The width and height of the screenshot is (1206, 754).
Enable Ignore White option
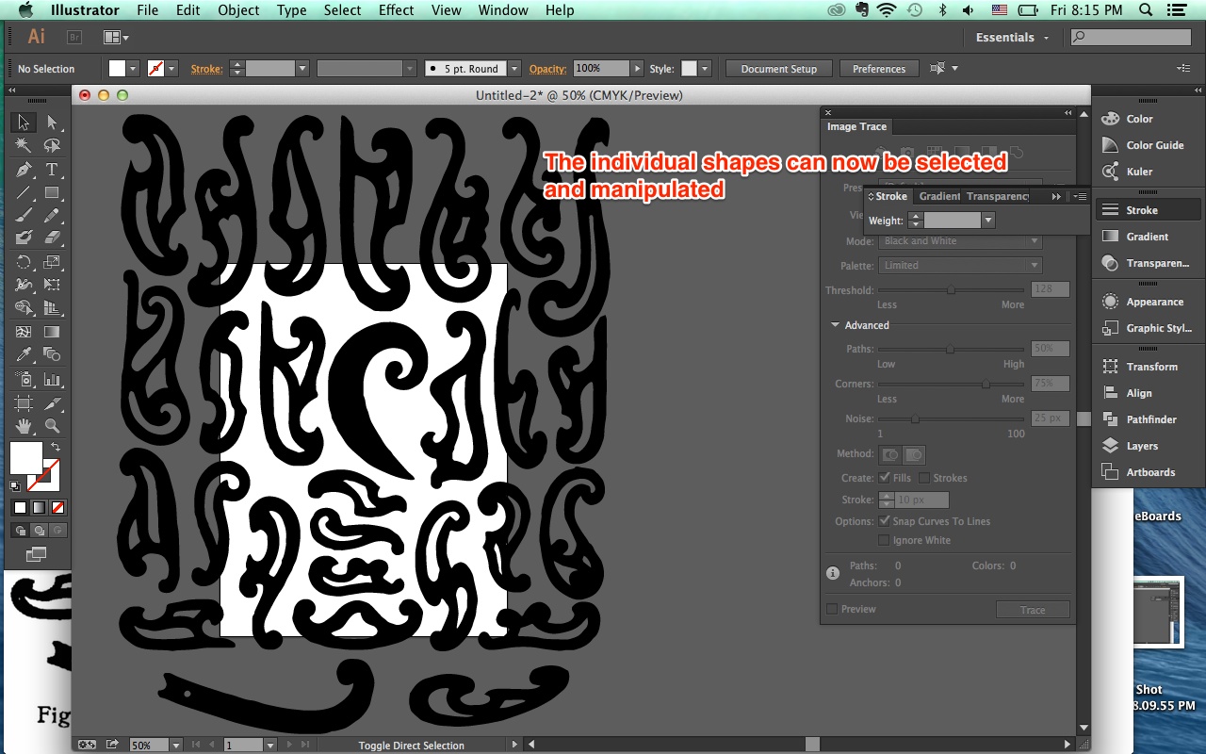click(x=884, y=540)
